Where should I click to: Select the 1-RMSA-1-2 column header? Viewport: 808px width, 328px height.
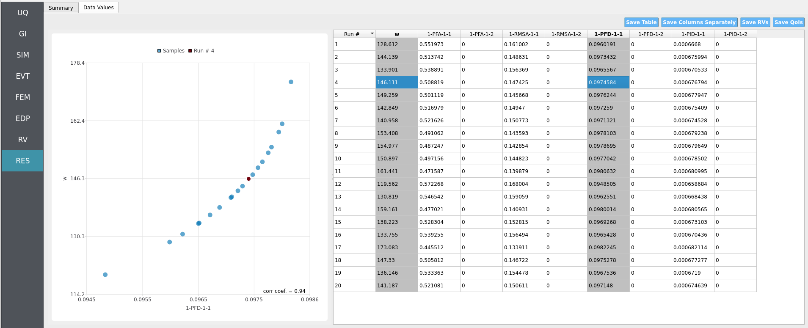tap(566, 34)
